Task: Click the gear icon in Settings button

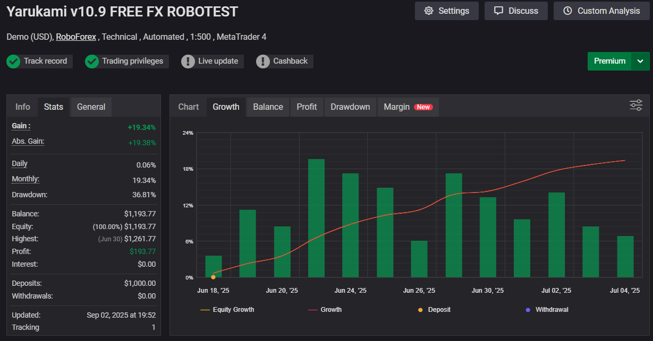Action: tap(429, 11)
